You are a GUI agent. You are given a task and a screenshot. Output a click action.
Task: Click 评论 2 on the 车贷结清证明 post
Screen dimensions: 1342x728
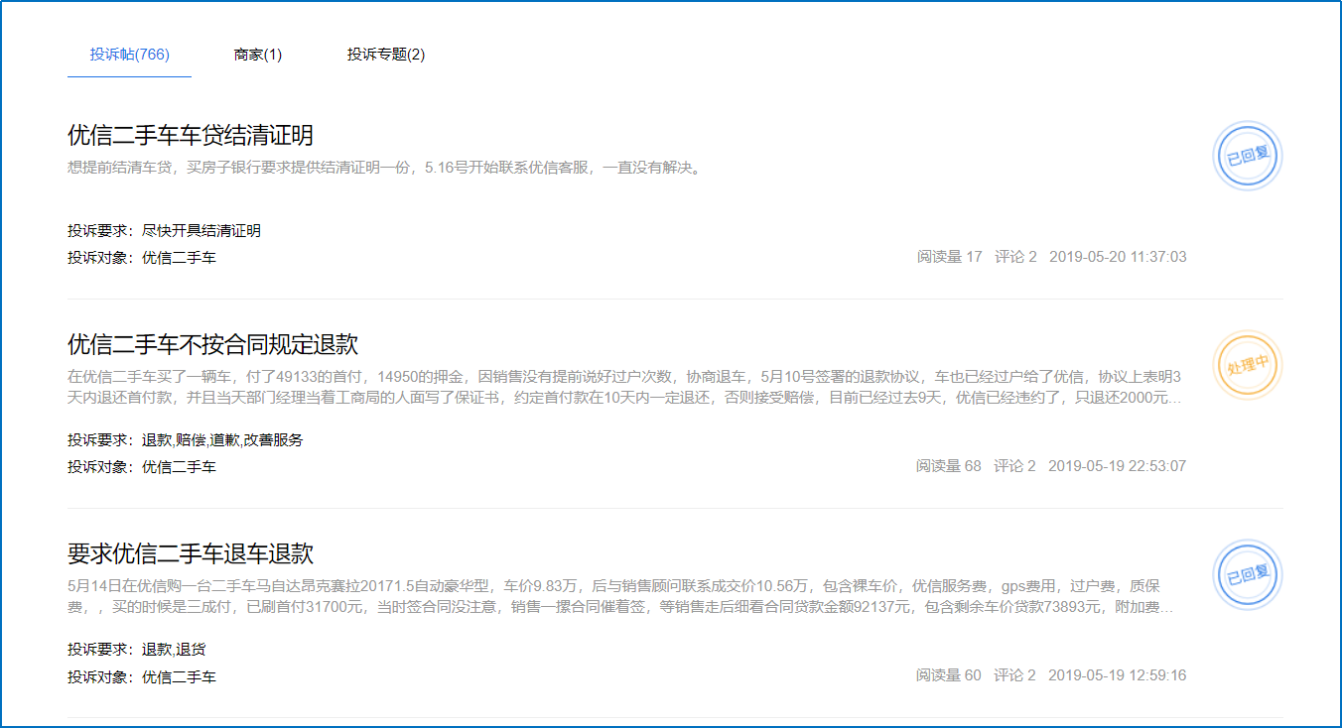pos(1015,257)
